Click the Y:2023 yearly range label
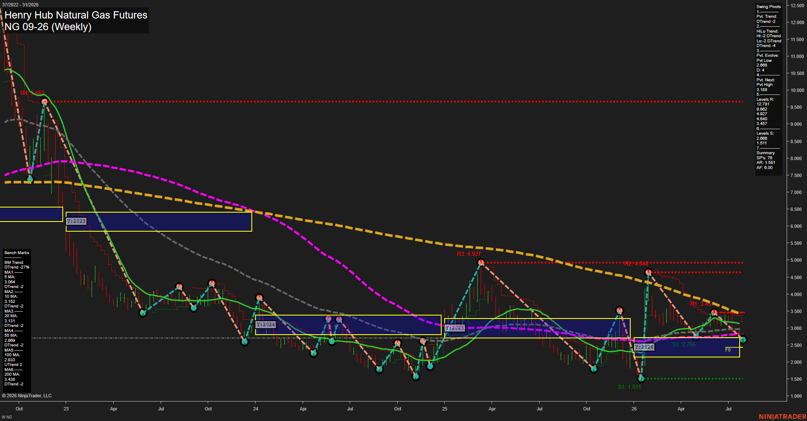This screenshot has height=421, width=807. [x=76, y=221]
